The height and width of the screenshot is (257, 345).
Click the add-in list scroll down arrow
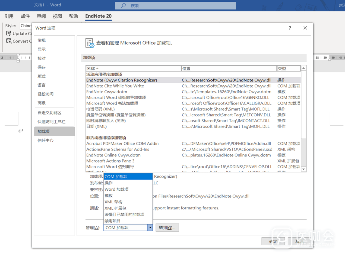click(304, 169)
